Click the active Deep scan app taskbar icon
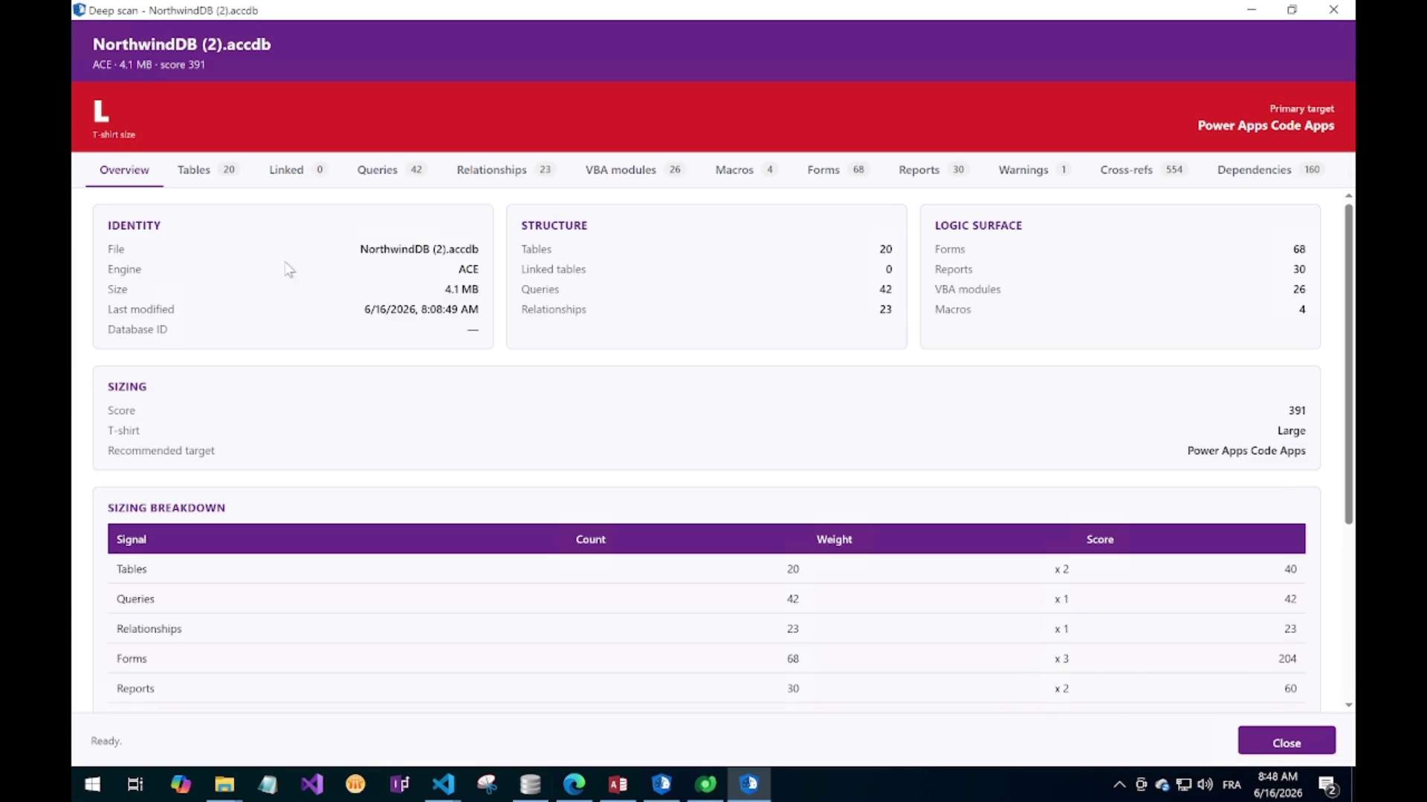 (749, 784)
